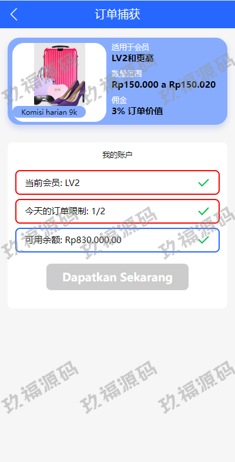Select the 可用余额 Rp830.000,00 field
Screen dimensions: 235x462
117,240
